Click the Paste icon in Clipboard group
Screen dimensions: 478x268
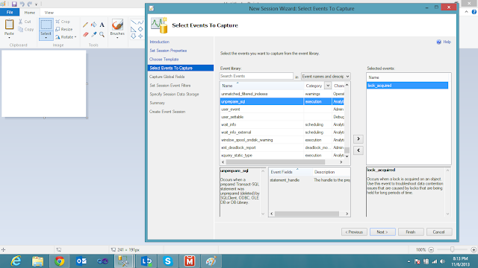pyautogui.click(x=9, y=25)
